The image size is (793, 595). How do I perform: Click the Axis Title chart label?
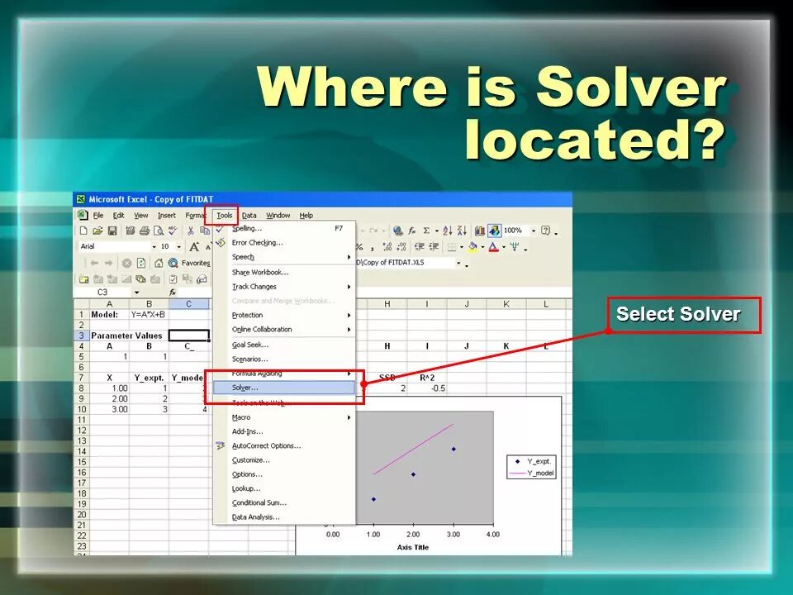tap(413, 547)
